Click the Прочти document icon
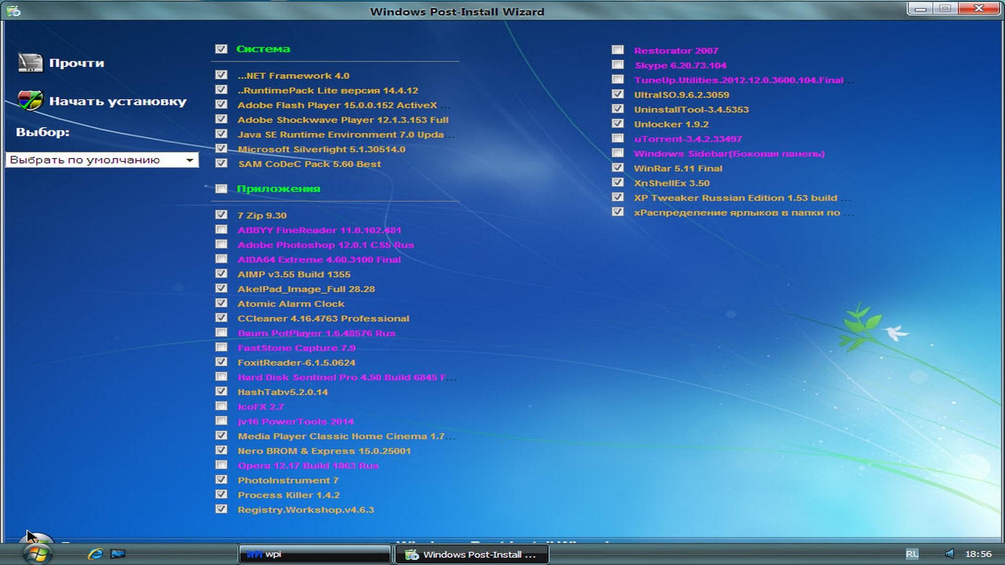Screen dimensions: 1005x565 click(x=30, y=63)
